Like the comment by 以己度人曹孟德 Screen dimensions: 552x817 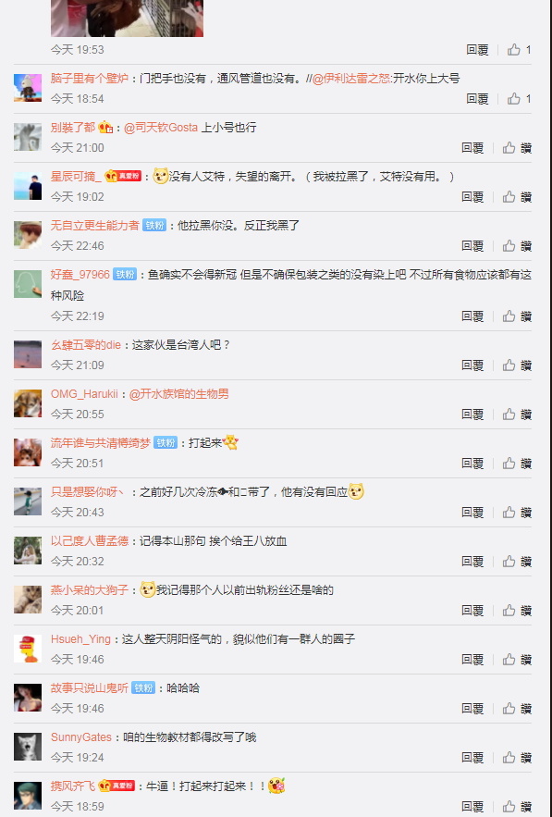pyautogui.click(x=517, y=561)
